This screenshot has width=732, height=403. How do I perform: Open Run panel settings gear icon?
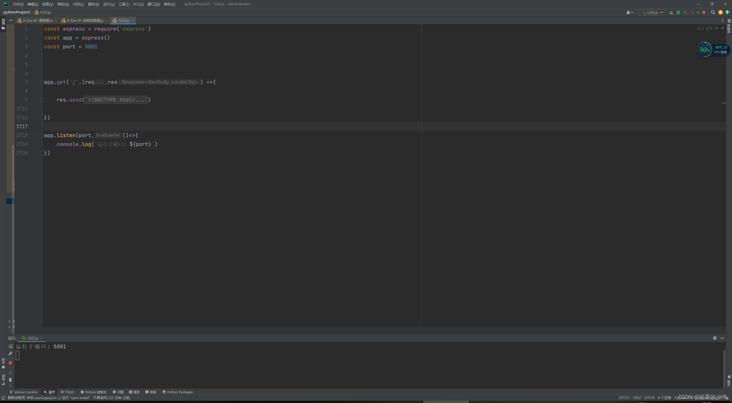click(x=715, y=338)
